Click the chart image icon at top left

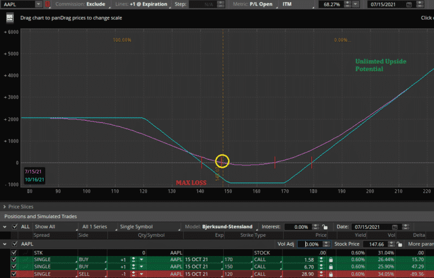(10, 18)
